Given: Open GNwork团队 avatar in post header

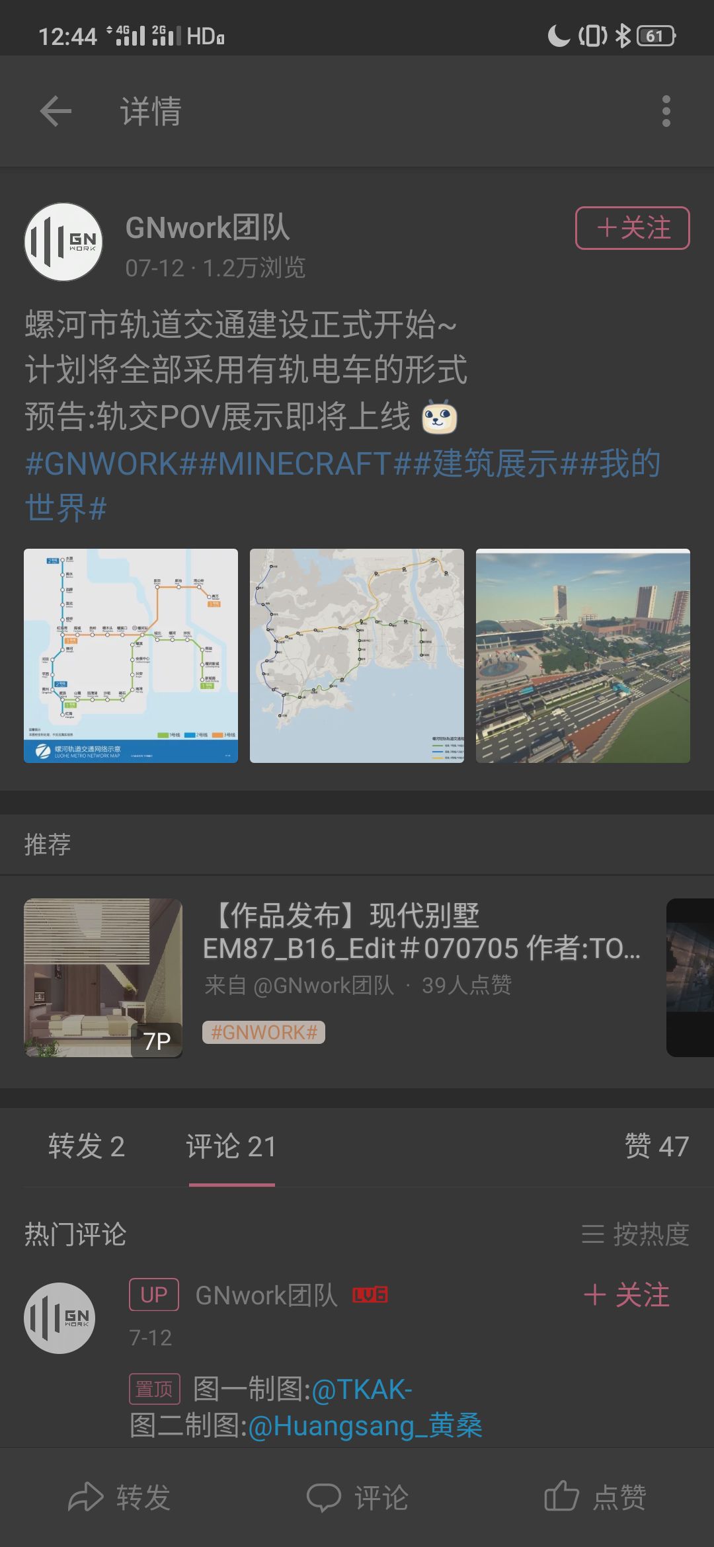Looking at the screenshot, I should [63, 241].
